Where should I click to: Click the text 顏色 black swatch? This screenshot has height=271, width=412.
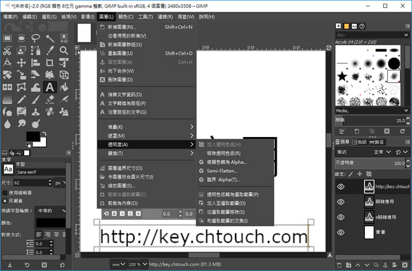click(x=51, y=223)
